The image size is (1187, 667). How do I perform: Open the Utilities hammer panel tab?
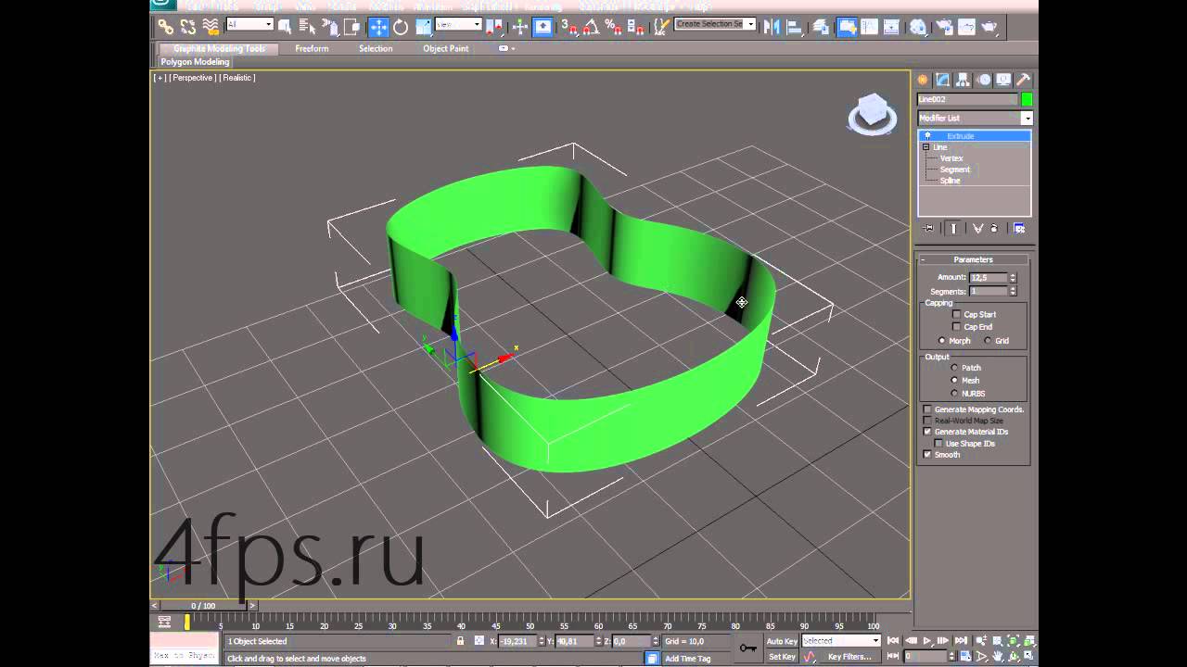click(x=1024, y=80)
